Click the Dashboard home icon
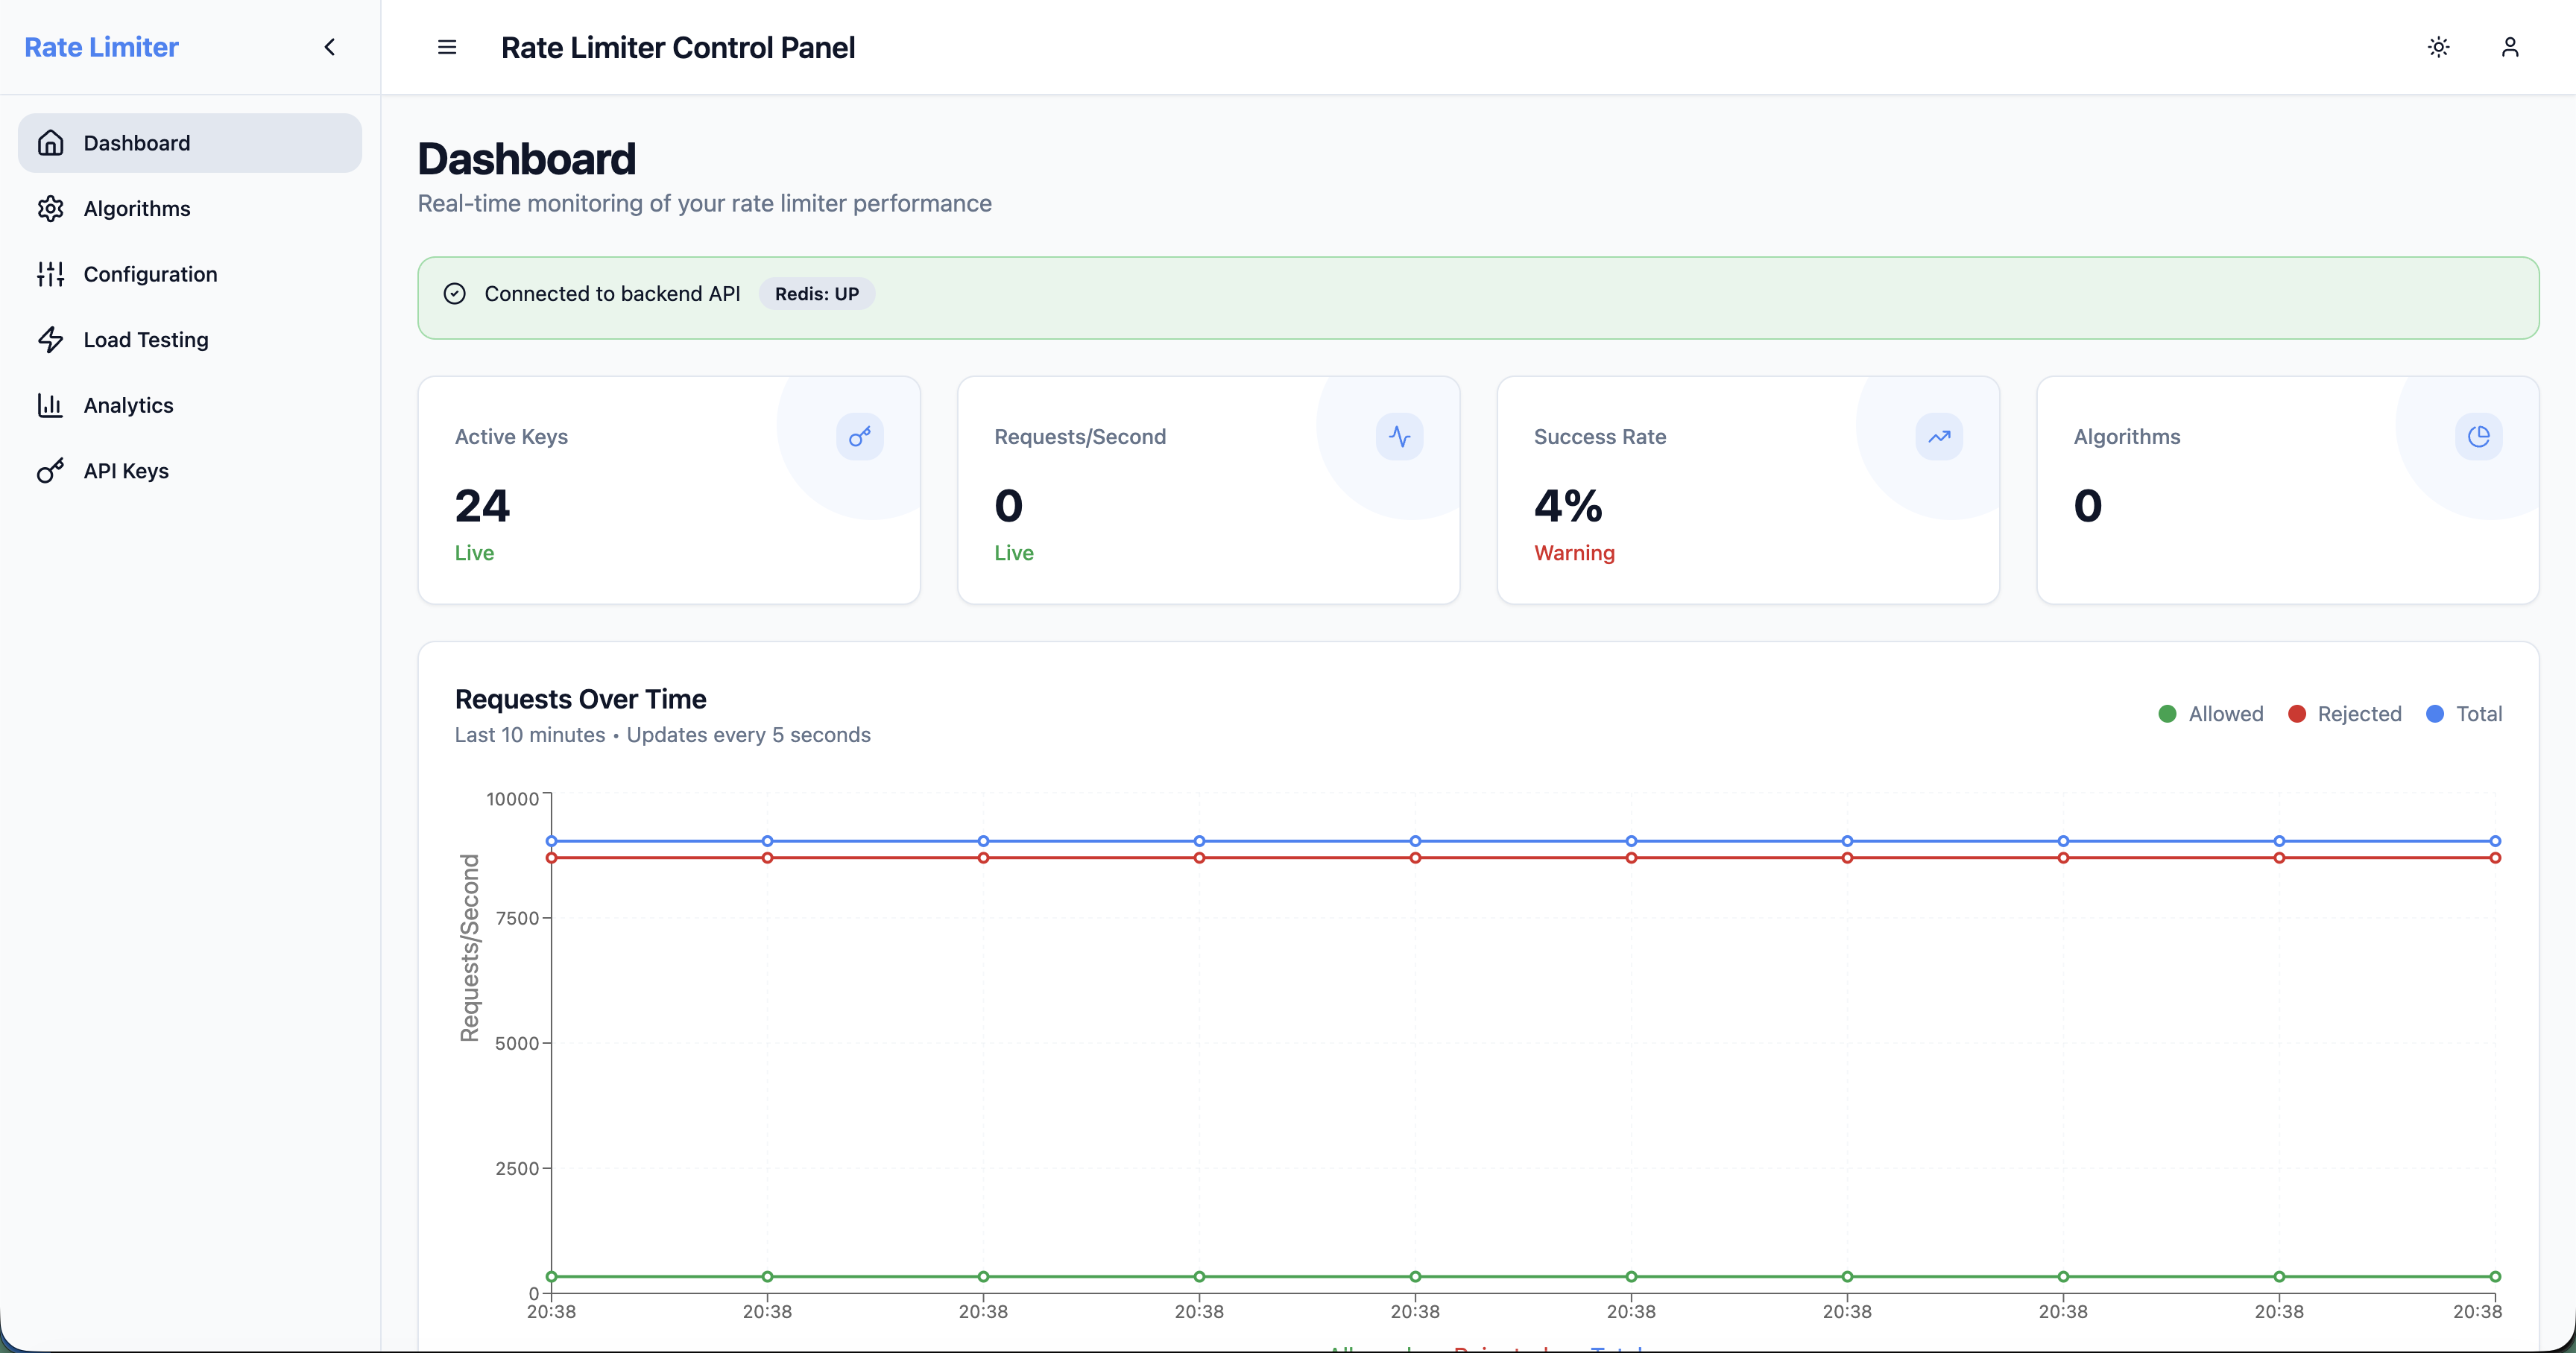2576x1353 pixels. coord(50,143)
